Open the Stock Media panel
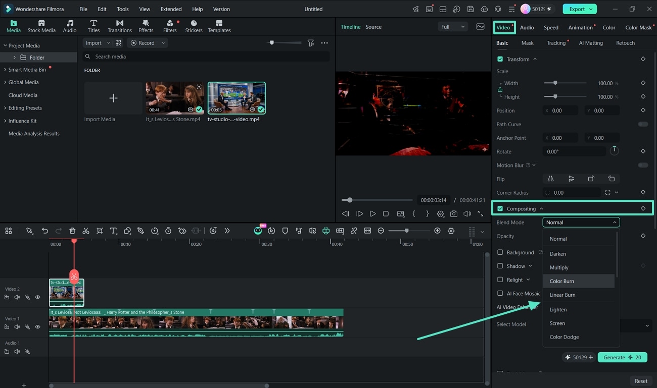657x388 pixels. (41, 26)
